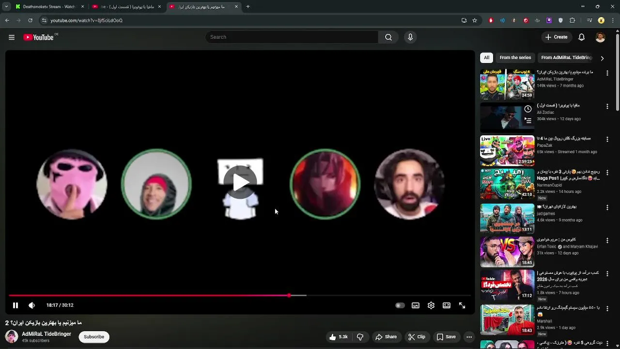Viewport: 620px width, 349px height.
Task: Open options menu for Marshall video
Action: tap(607, 308)
